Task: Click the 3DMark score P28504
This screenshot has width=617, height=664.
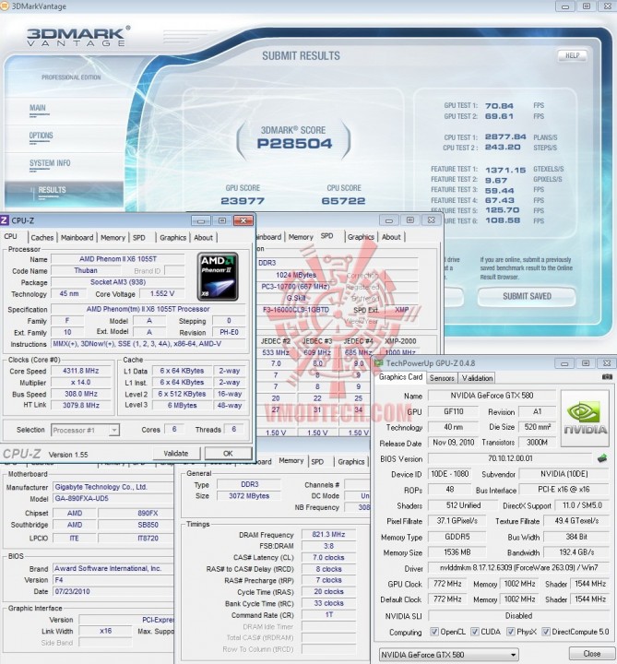Action: coord(295,144)
